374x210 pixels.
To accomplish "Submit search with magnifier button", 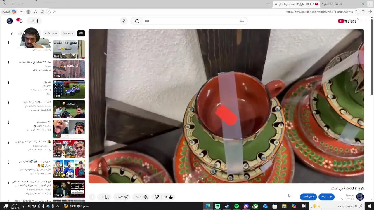I will point(137,21).
